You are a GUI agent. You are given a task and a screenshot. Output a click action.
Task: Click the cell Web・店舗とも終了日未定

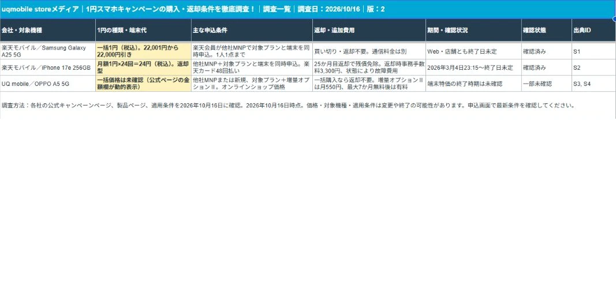pos(474,51)
